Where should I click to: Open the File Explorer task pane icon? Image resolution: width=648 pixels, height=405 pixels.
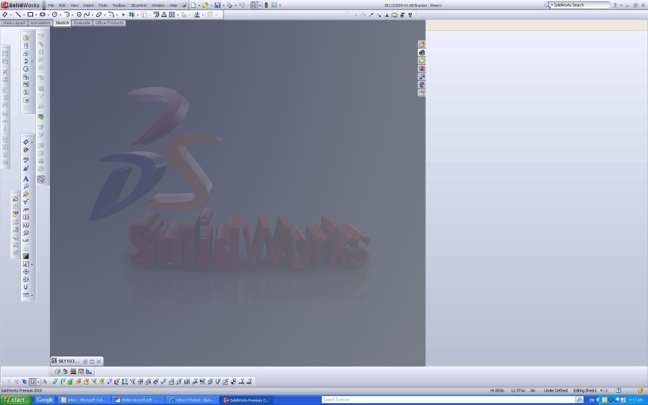pyautogui.click(x=421, y=60)
